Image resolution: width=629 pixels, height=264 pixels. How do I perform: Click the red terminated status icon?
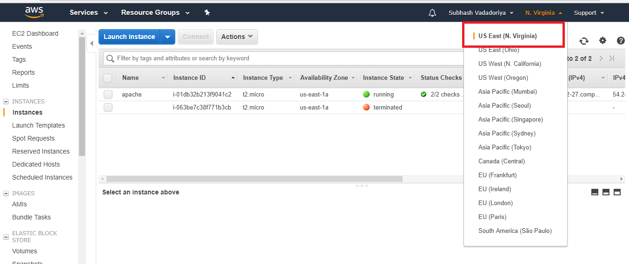366,107
